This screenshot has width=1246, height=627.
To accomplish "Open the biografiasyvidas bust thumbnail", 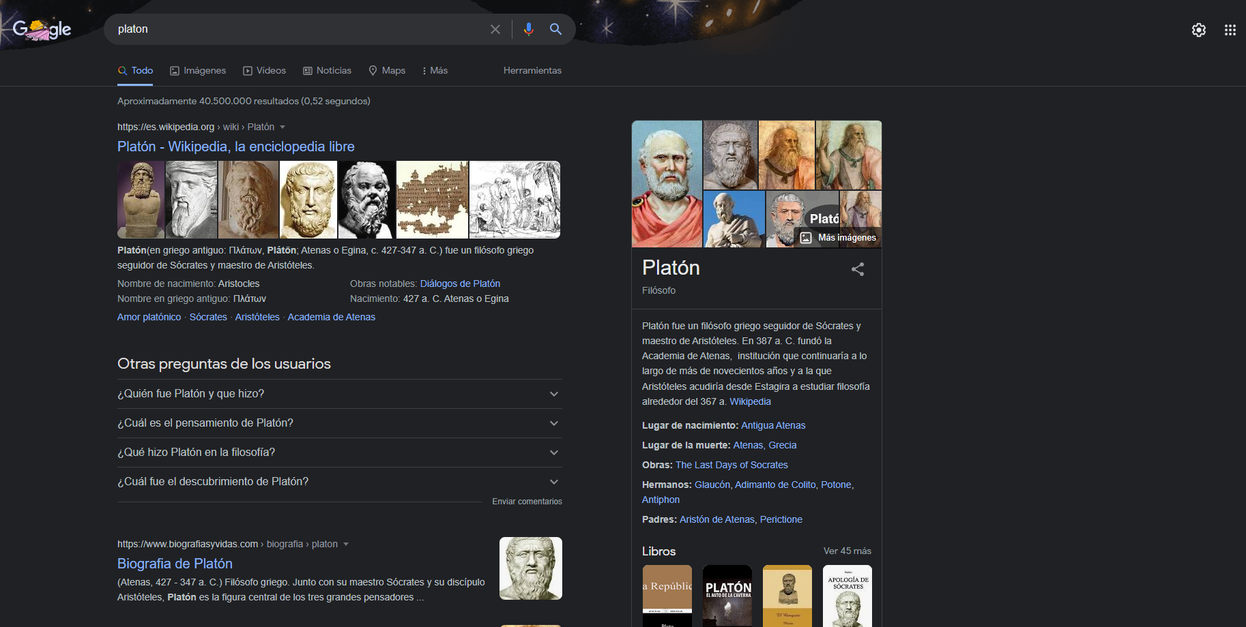I will [531, 568].
